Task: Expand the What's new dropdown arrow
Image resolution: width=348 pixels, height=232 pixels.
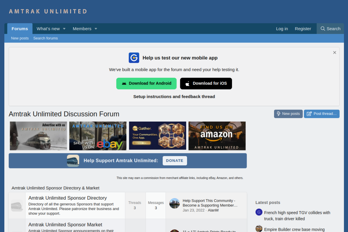Action: (64, 29)
